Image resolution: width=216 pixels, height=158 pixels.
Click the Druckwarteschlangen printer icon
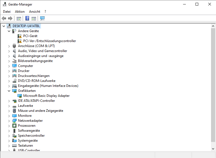point(14,76)
